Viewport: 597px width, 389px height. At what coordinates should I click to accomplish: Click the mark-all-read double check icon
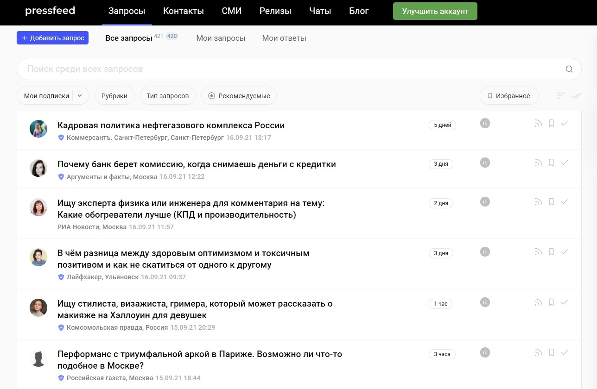pos(576,96)
